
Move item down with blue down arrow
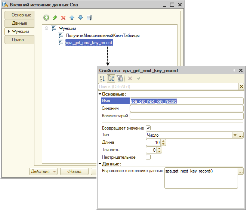tap(80, 18)
